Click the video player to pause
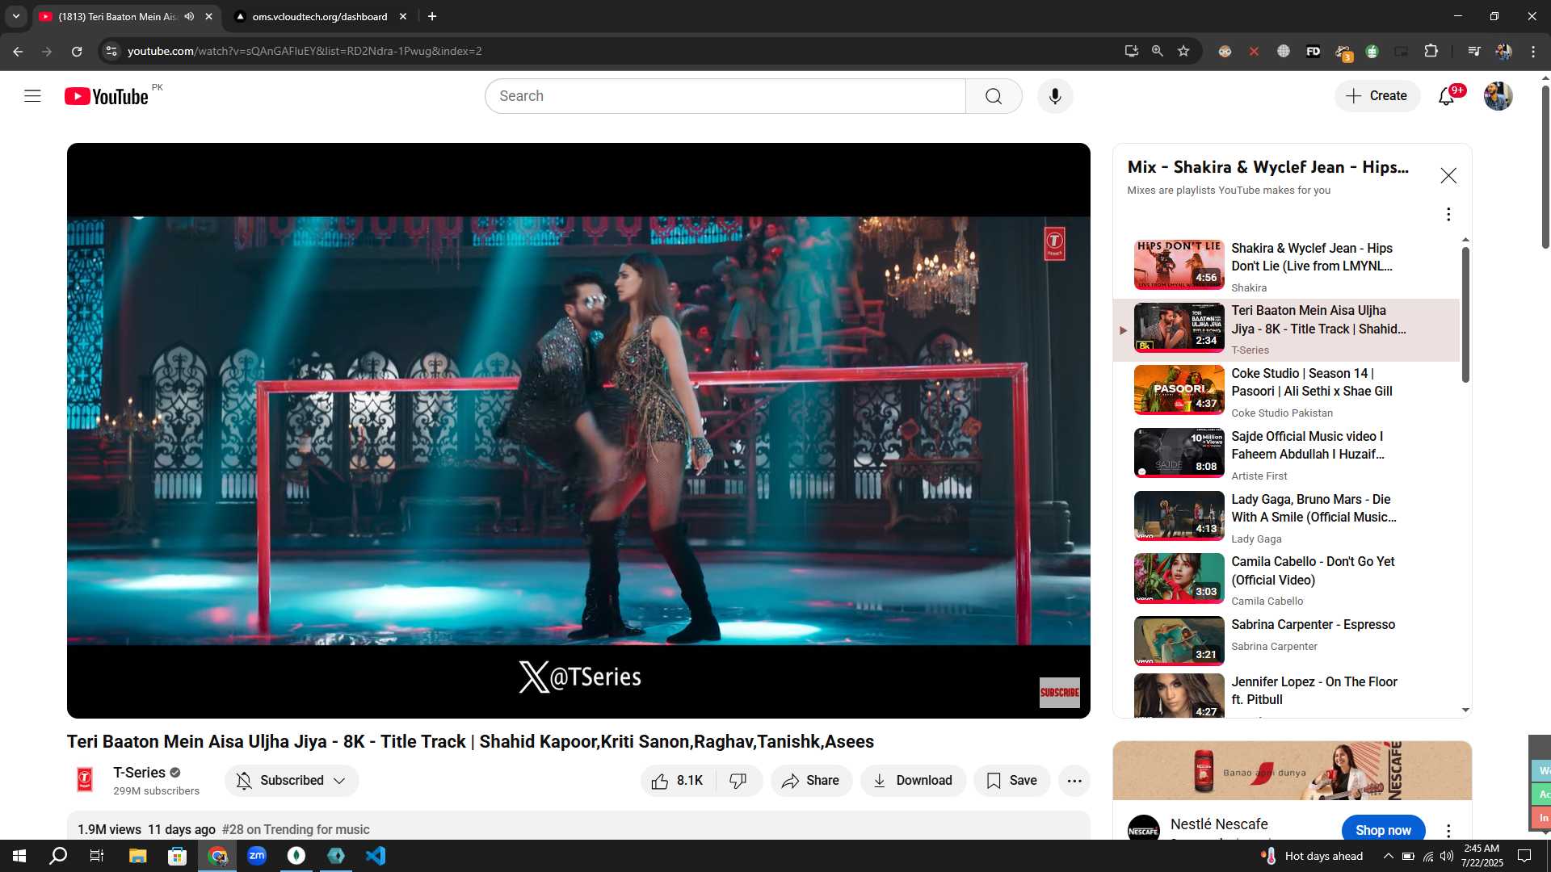1551x872 pixels. [578, 430]
